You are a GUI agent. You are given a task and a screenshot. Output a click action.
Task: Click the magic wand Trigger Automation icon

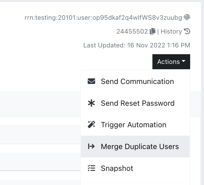click(x=91, y=125)
